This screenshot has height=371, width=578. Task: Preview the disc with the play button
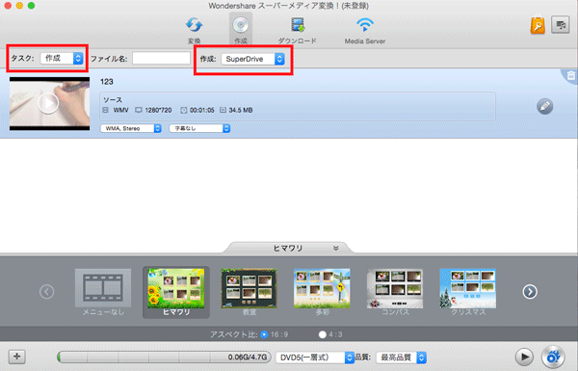(524, 357)
